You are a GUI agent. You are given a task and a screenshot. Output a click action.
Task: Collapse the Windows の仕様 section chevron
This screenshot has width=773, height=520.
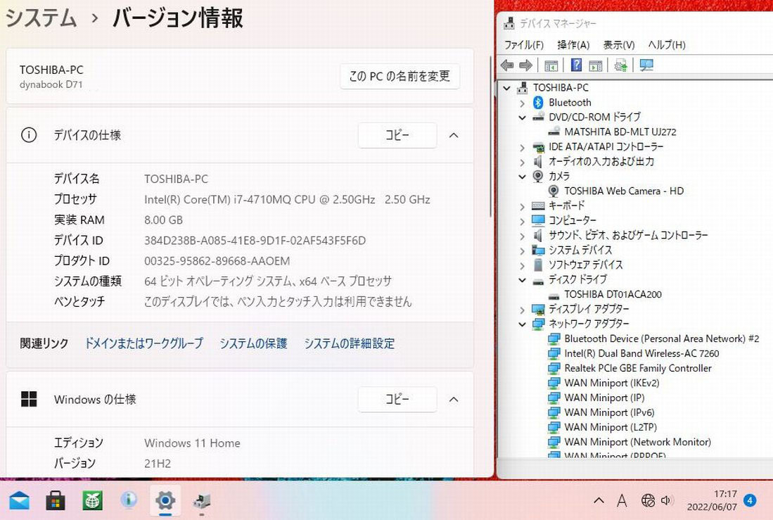[454, 399]
